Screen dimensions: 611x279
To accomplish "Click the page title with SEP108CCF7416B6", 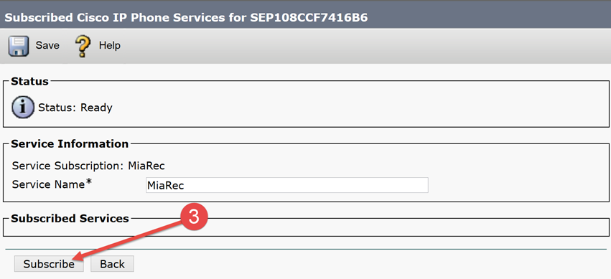I will pos(186,18).
